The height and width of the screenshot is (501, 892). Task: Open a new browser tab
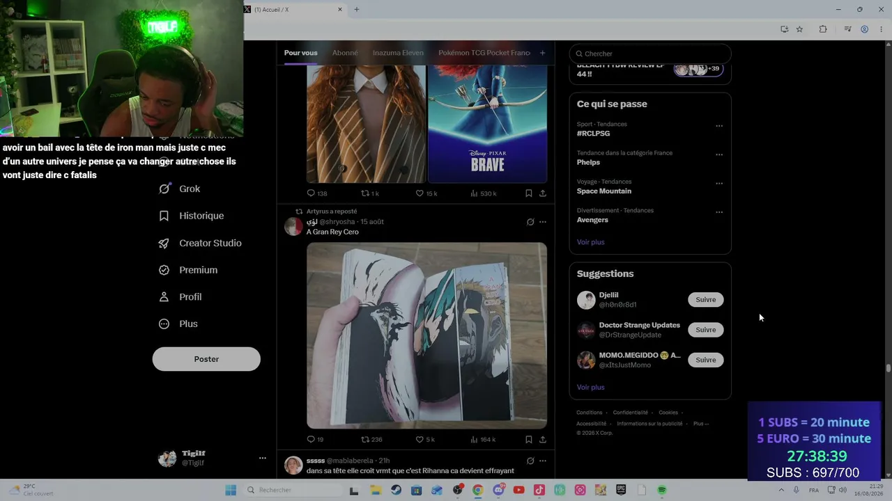tap(357, 10)
